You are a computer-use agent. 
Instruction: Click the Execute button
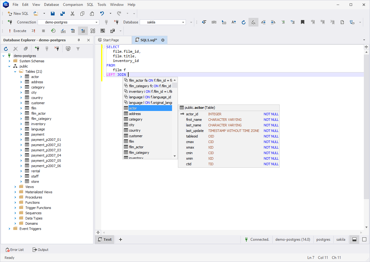click(x=17, y=31)
